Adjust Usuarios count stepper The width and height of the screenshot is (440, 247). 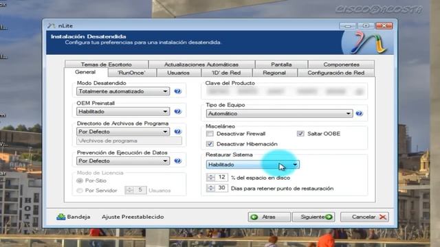point(129,190)
